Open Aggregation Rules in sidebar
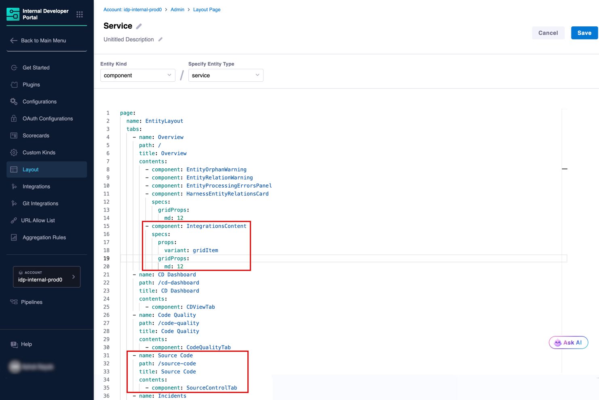This screenshot has height=400, width=599. pyautogui.click(x=47, y=237)
